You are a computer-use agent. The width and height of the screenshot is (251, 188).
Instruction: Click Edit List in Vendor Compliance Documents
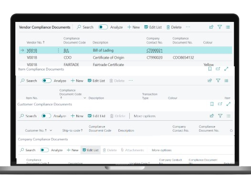point(153,27)
